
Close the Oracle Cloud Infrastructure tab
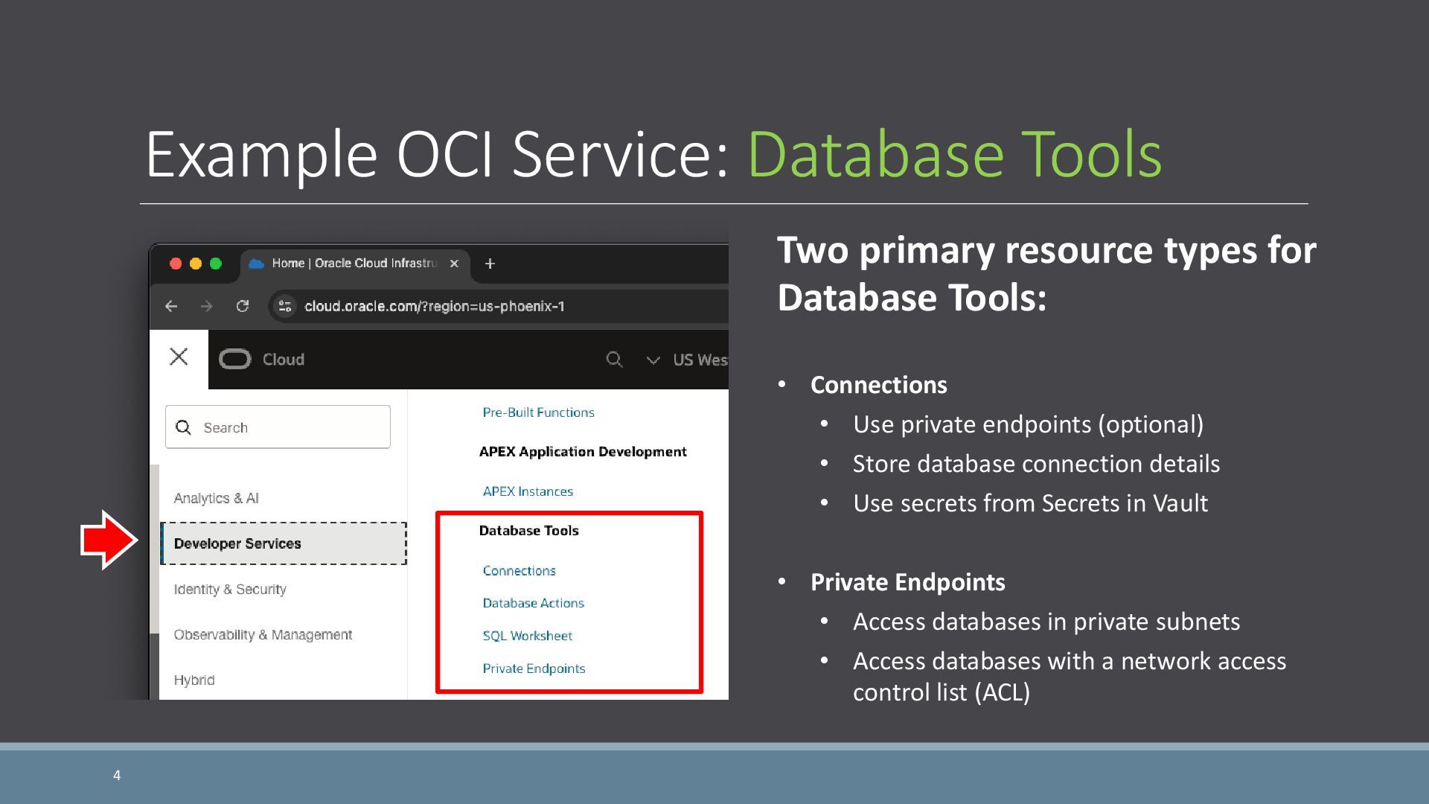coord(454,264)
